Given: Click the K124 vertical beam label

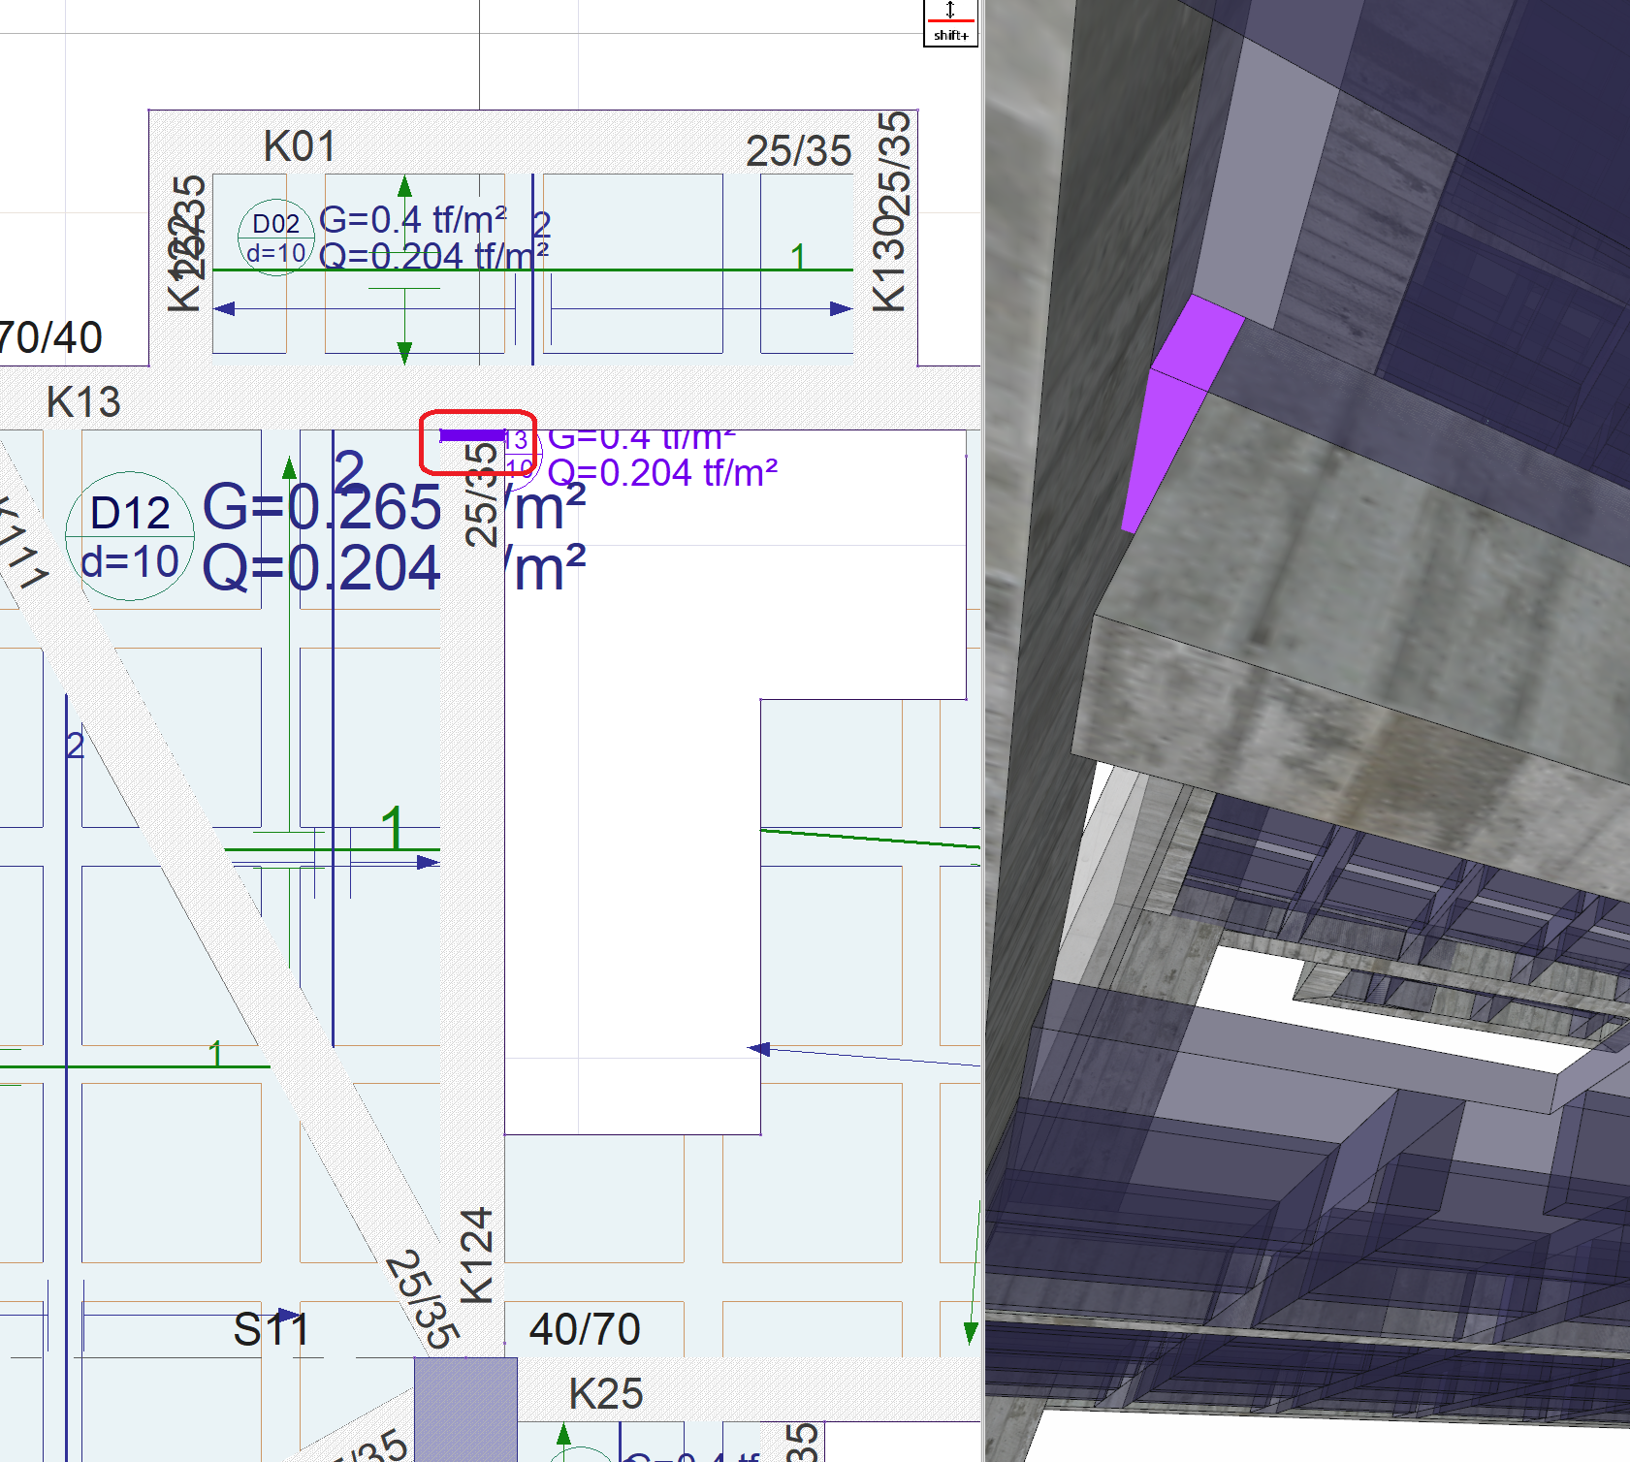Looking at the screenshot, I should coord(477,1255).
